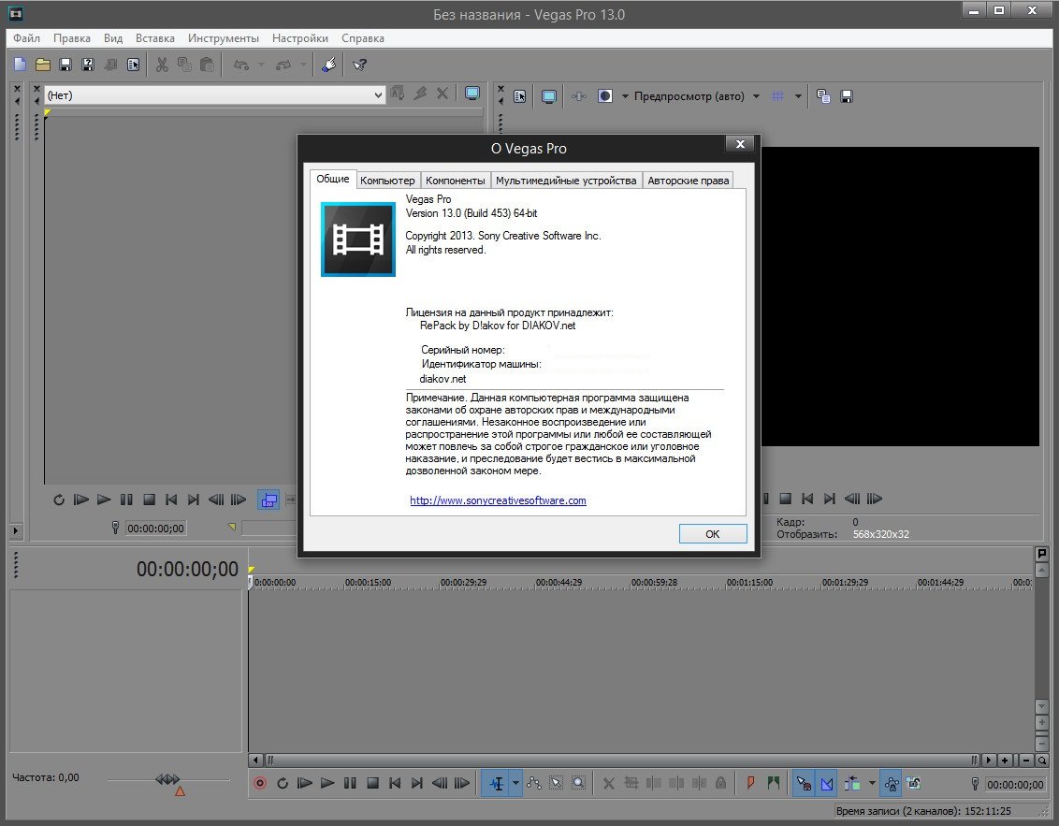Viewport: 1059px width, 826px height.
Task: Open the grid overlays dropdown arrow
Action: [798, 95]
